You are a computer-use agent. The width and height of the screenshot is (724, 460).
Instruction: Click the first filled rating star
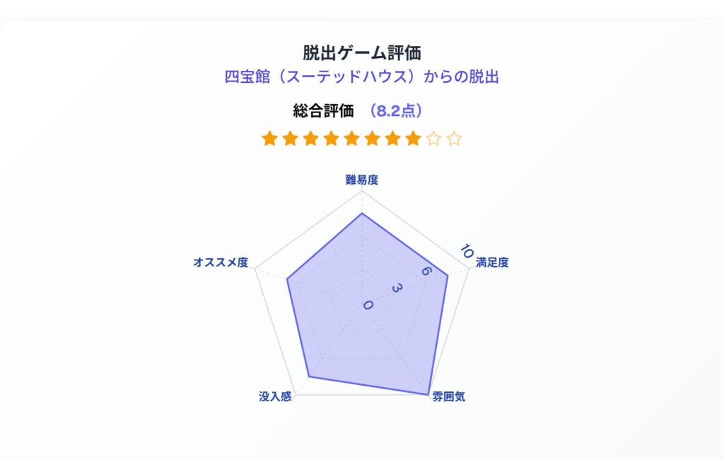(x=269, y=138)
